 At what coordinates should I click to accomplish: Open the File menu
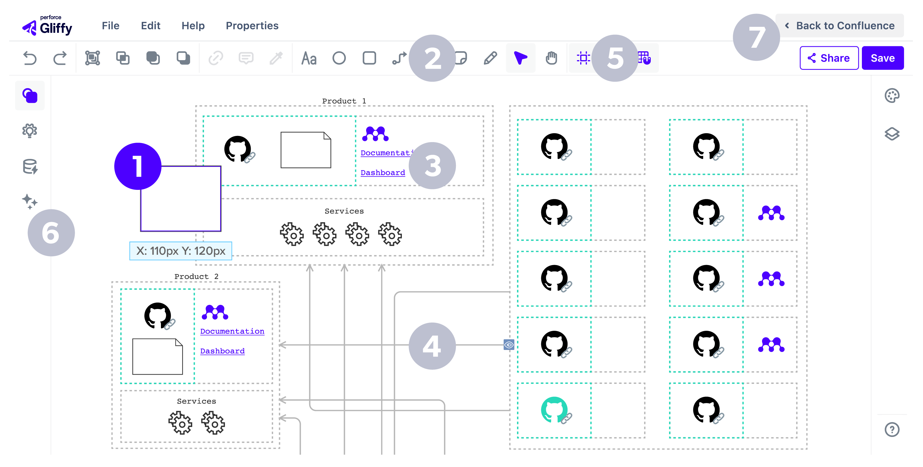[x=110, y=26]
